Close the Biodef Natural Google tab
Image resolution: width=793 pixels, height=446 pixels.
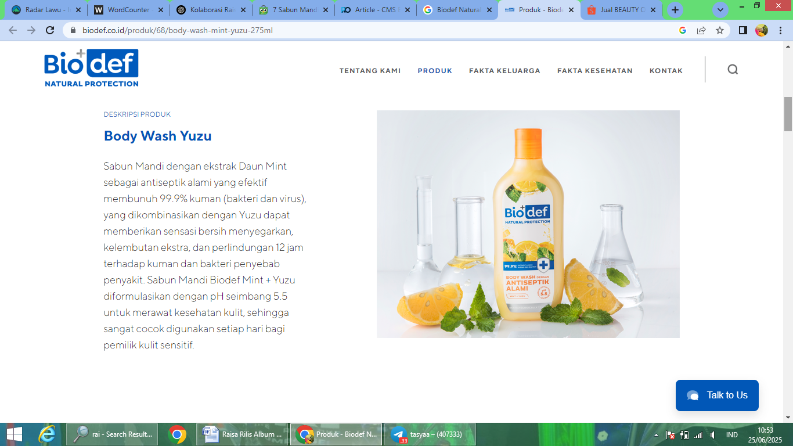point(489,10)
